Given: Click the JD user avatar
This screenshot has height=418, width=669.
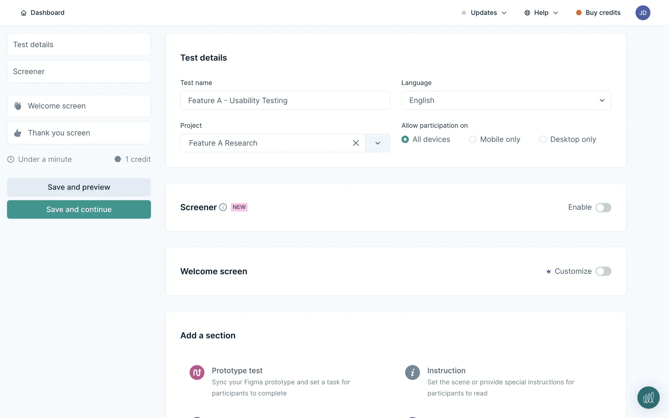Looking at the screenshot, I should 643,13.
